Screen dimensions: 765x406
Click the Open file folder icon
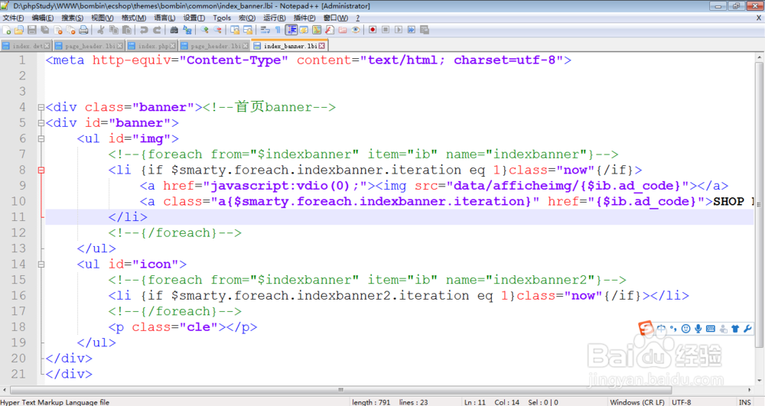18,31
